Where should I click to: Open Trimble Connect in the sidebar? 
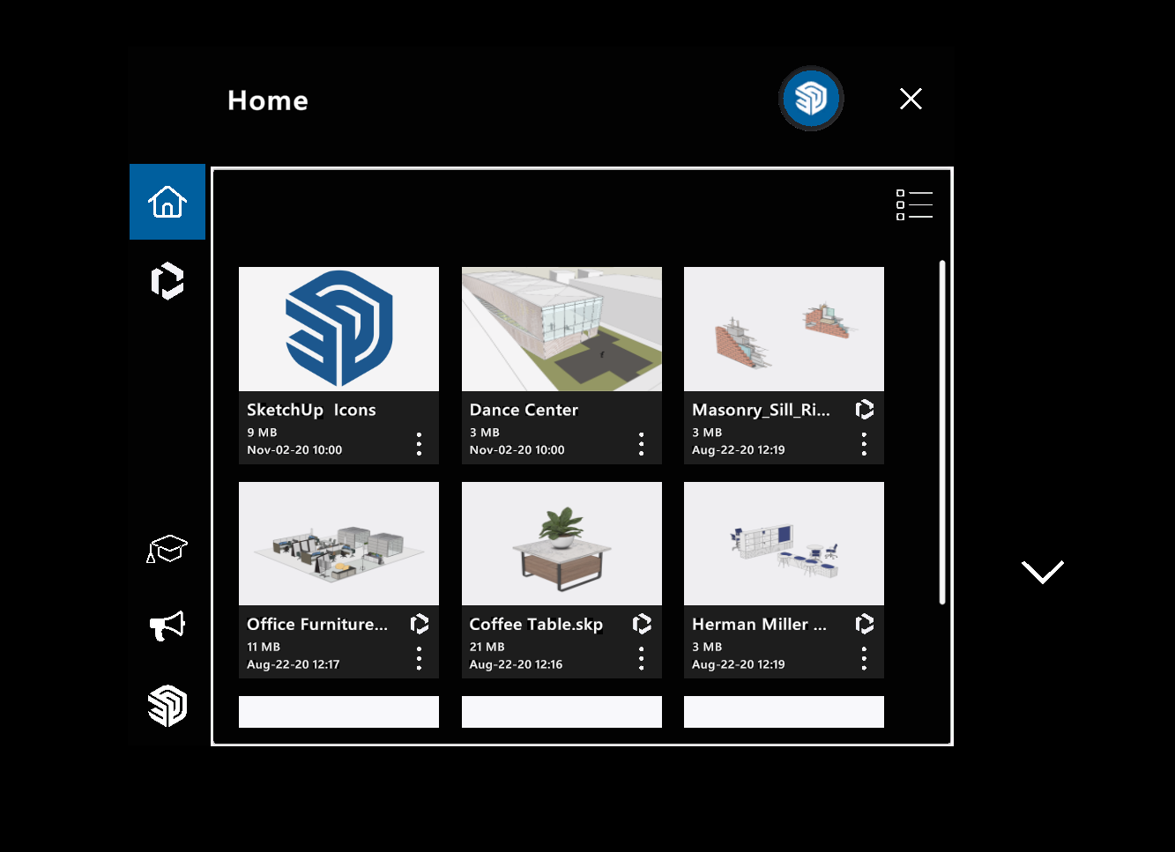click(x=167, y=281)
